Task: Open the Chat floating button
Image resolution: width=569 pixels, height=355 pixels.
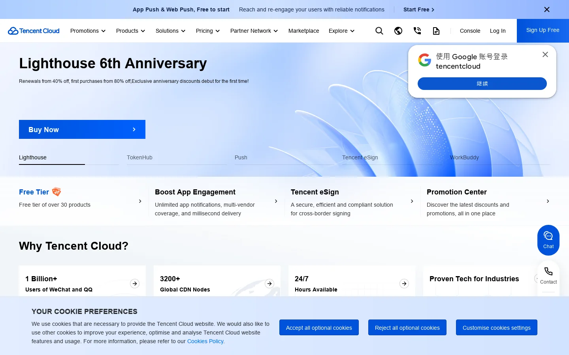Action: pyautogui.click(x=548, y=240)
